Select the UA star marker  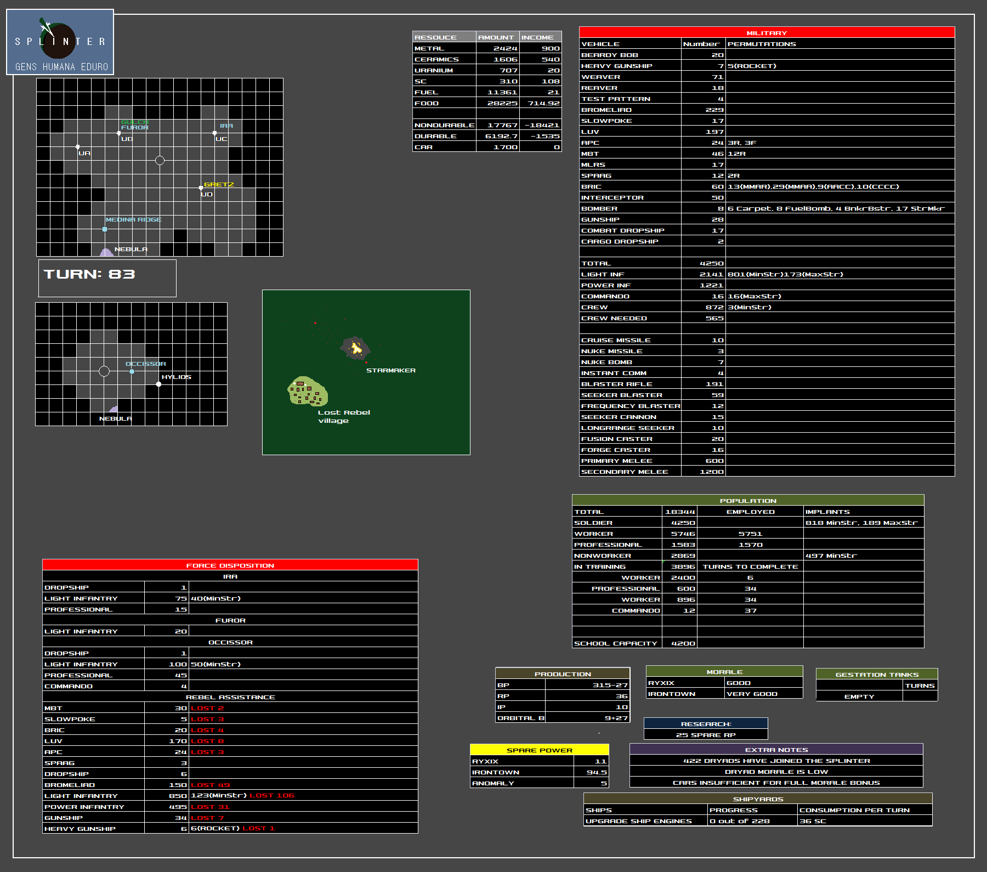point(78,147)
